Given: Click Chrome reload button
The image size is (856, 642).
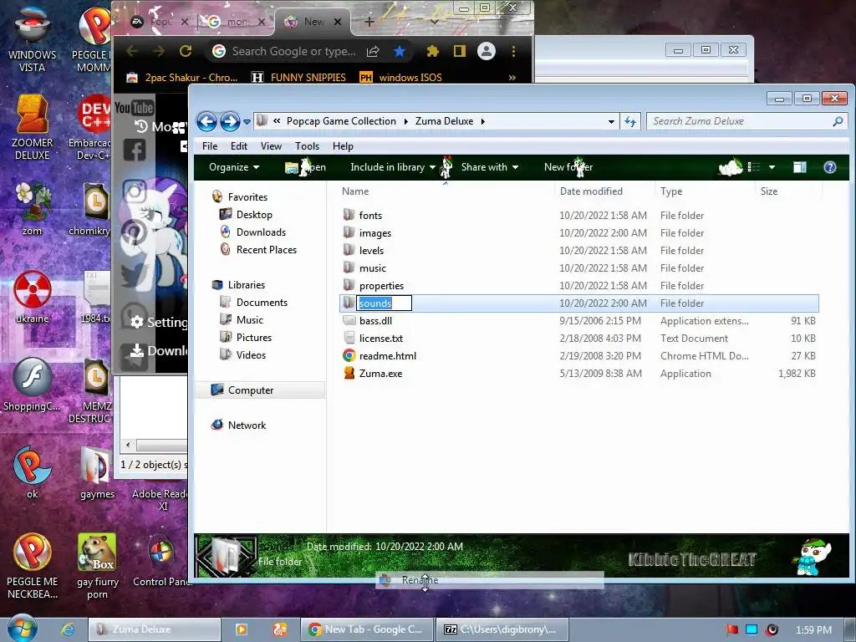Looking at the screenshot, I should pos(186,51).
